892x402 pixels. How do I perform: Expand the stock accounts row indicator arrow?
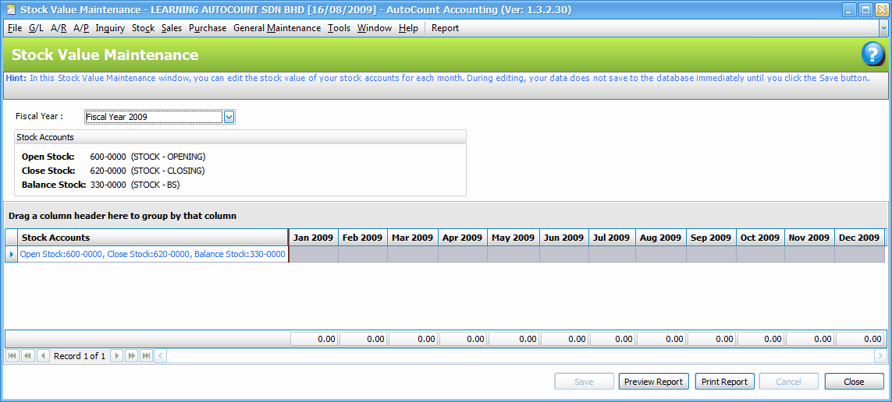point(11,254)
